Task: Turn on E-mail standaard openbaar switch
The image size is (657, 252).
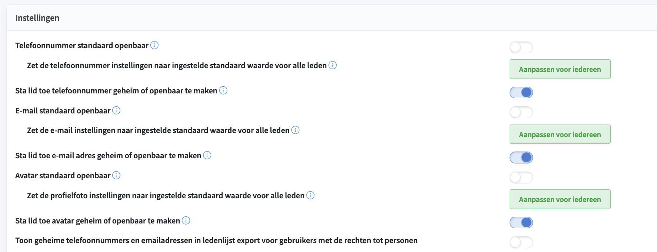Action: [x=521, y=112]
